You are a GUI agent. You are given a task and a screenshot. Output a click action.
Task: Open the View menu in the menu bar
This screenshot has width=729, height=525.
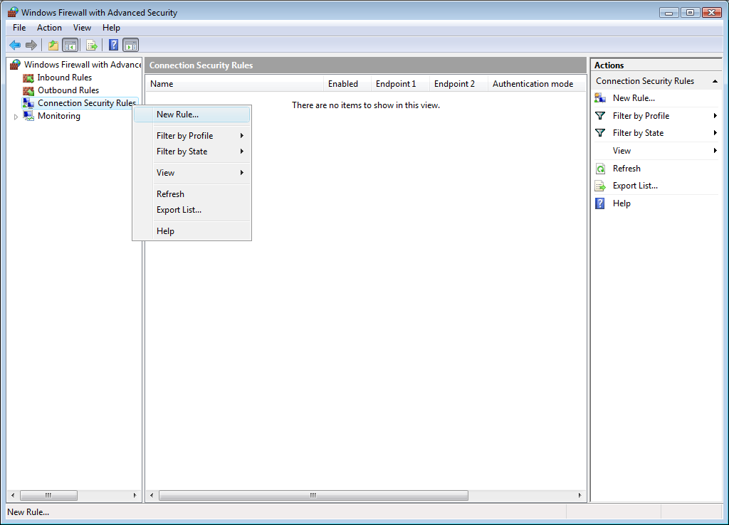point(82,28)
